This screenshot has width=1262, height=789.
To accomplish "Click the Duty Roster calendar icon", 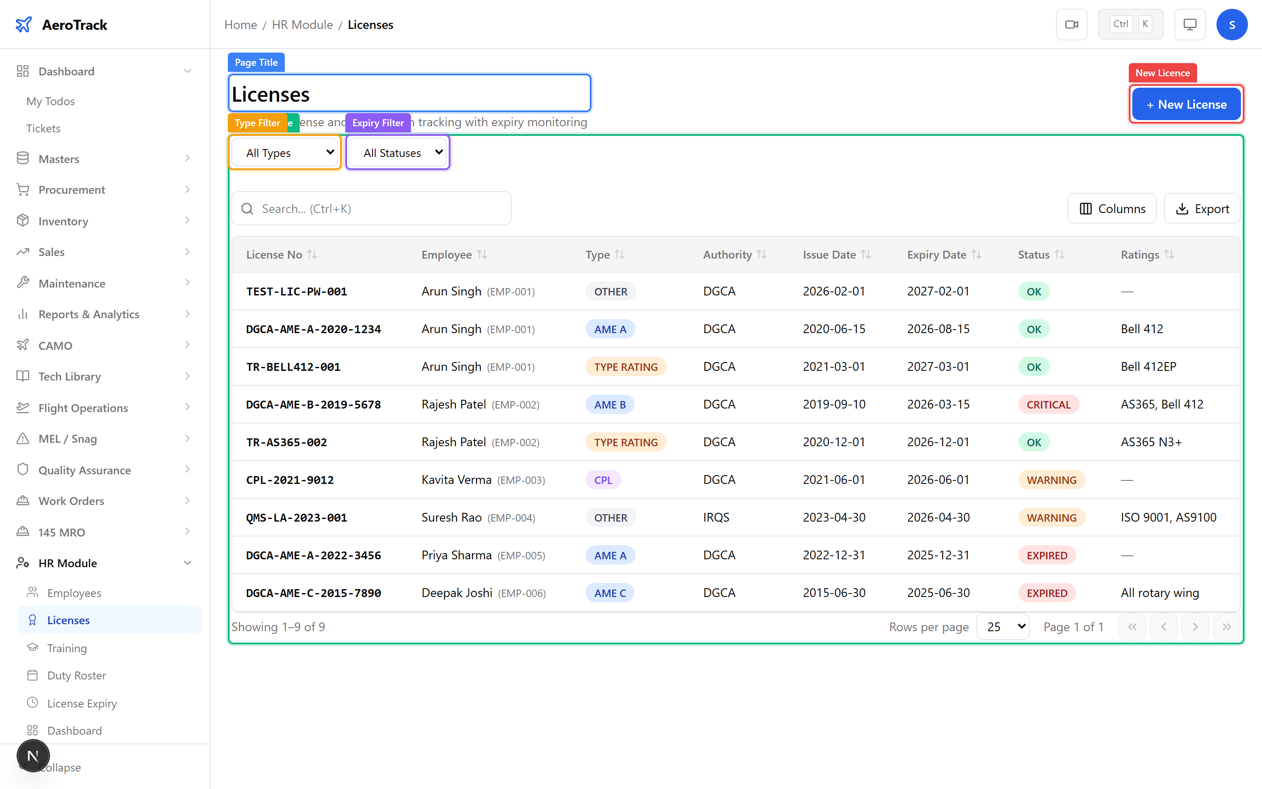I will pos(33,675).
